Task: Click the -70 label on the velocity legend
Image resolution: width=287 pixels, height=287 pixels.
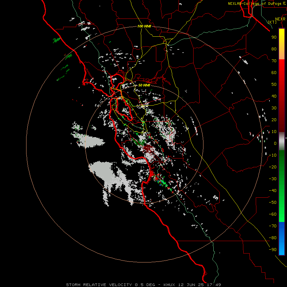Action: tap(273, 226)
